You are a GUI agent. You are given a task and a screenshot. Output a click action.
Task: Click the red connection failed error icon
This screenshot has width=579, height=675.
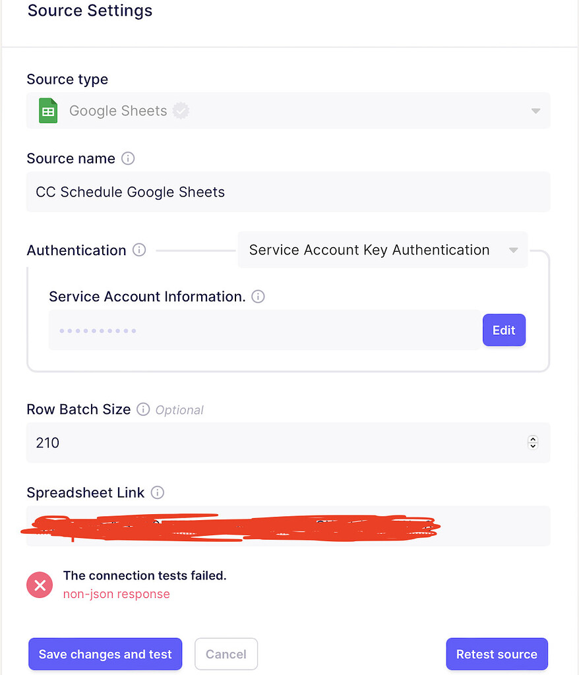39,585
